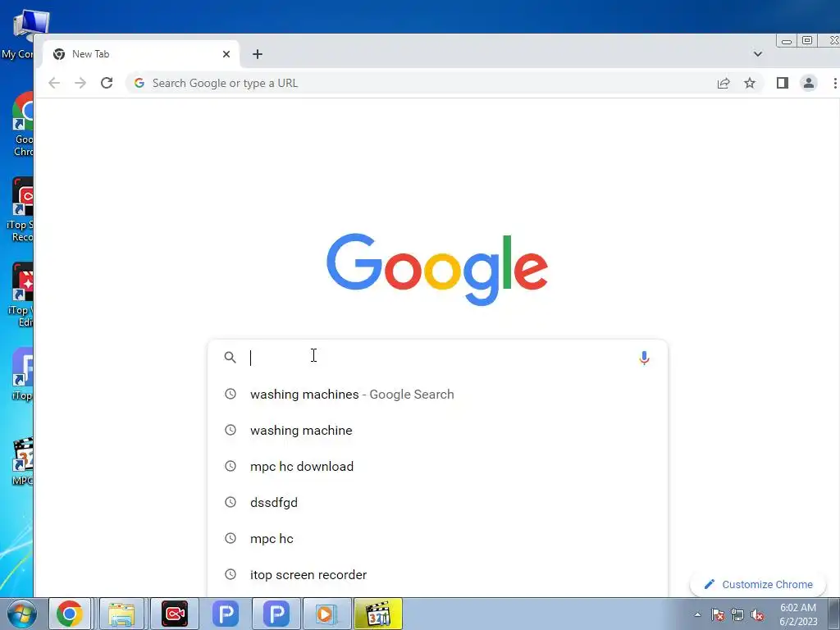
Task: Open the Windows Start menu
Action: (21, 614)
